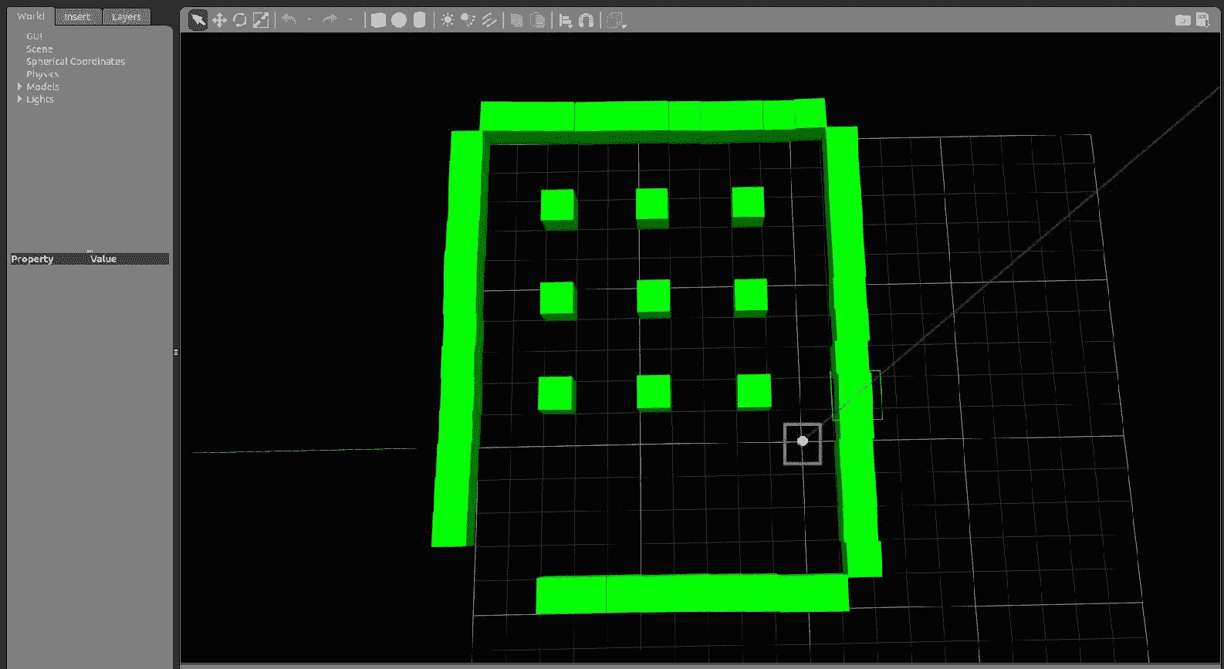Expand the Models tree node
This screenshot has height=669, width=1224.
[19, 86]
